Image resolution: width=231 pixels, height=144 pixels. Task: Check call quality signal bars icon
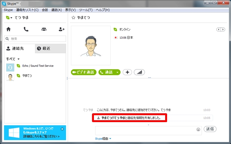click(x=139, y=72)
